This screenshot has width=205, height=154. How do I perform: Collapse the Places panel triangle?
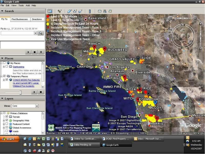click(2, 58)
